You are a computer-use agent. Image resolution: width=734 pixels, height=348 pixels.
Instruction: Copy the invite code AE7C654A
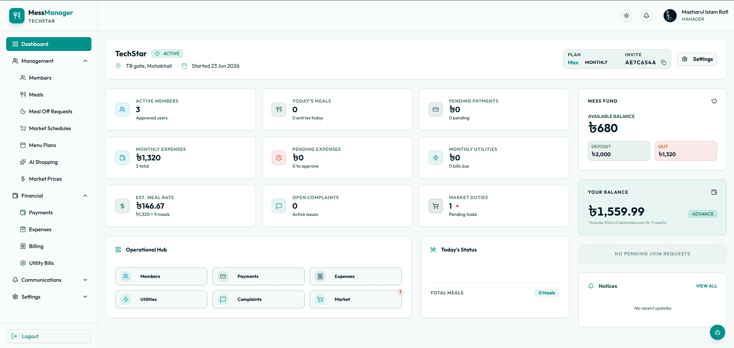click(x=664, y=62)
